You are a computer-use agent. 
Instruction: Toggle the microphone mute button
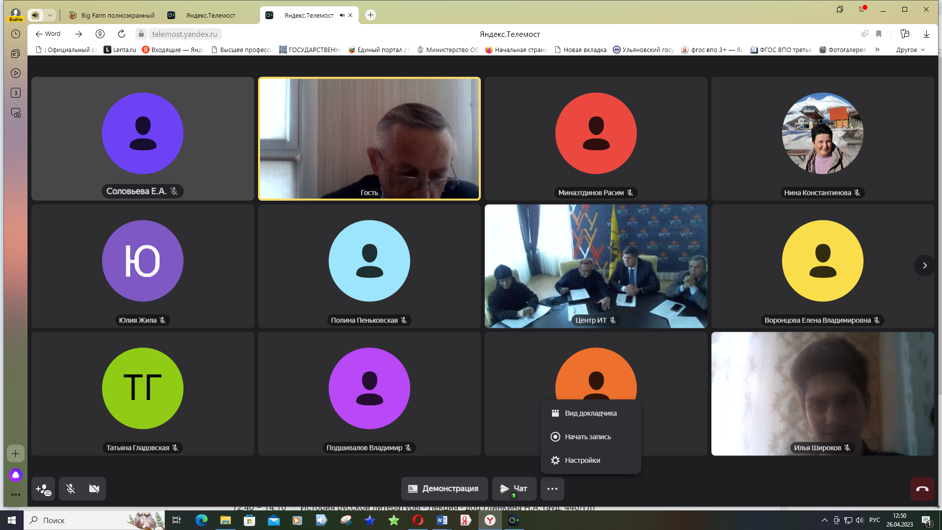(71, 489)
